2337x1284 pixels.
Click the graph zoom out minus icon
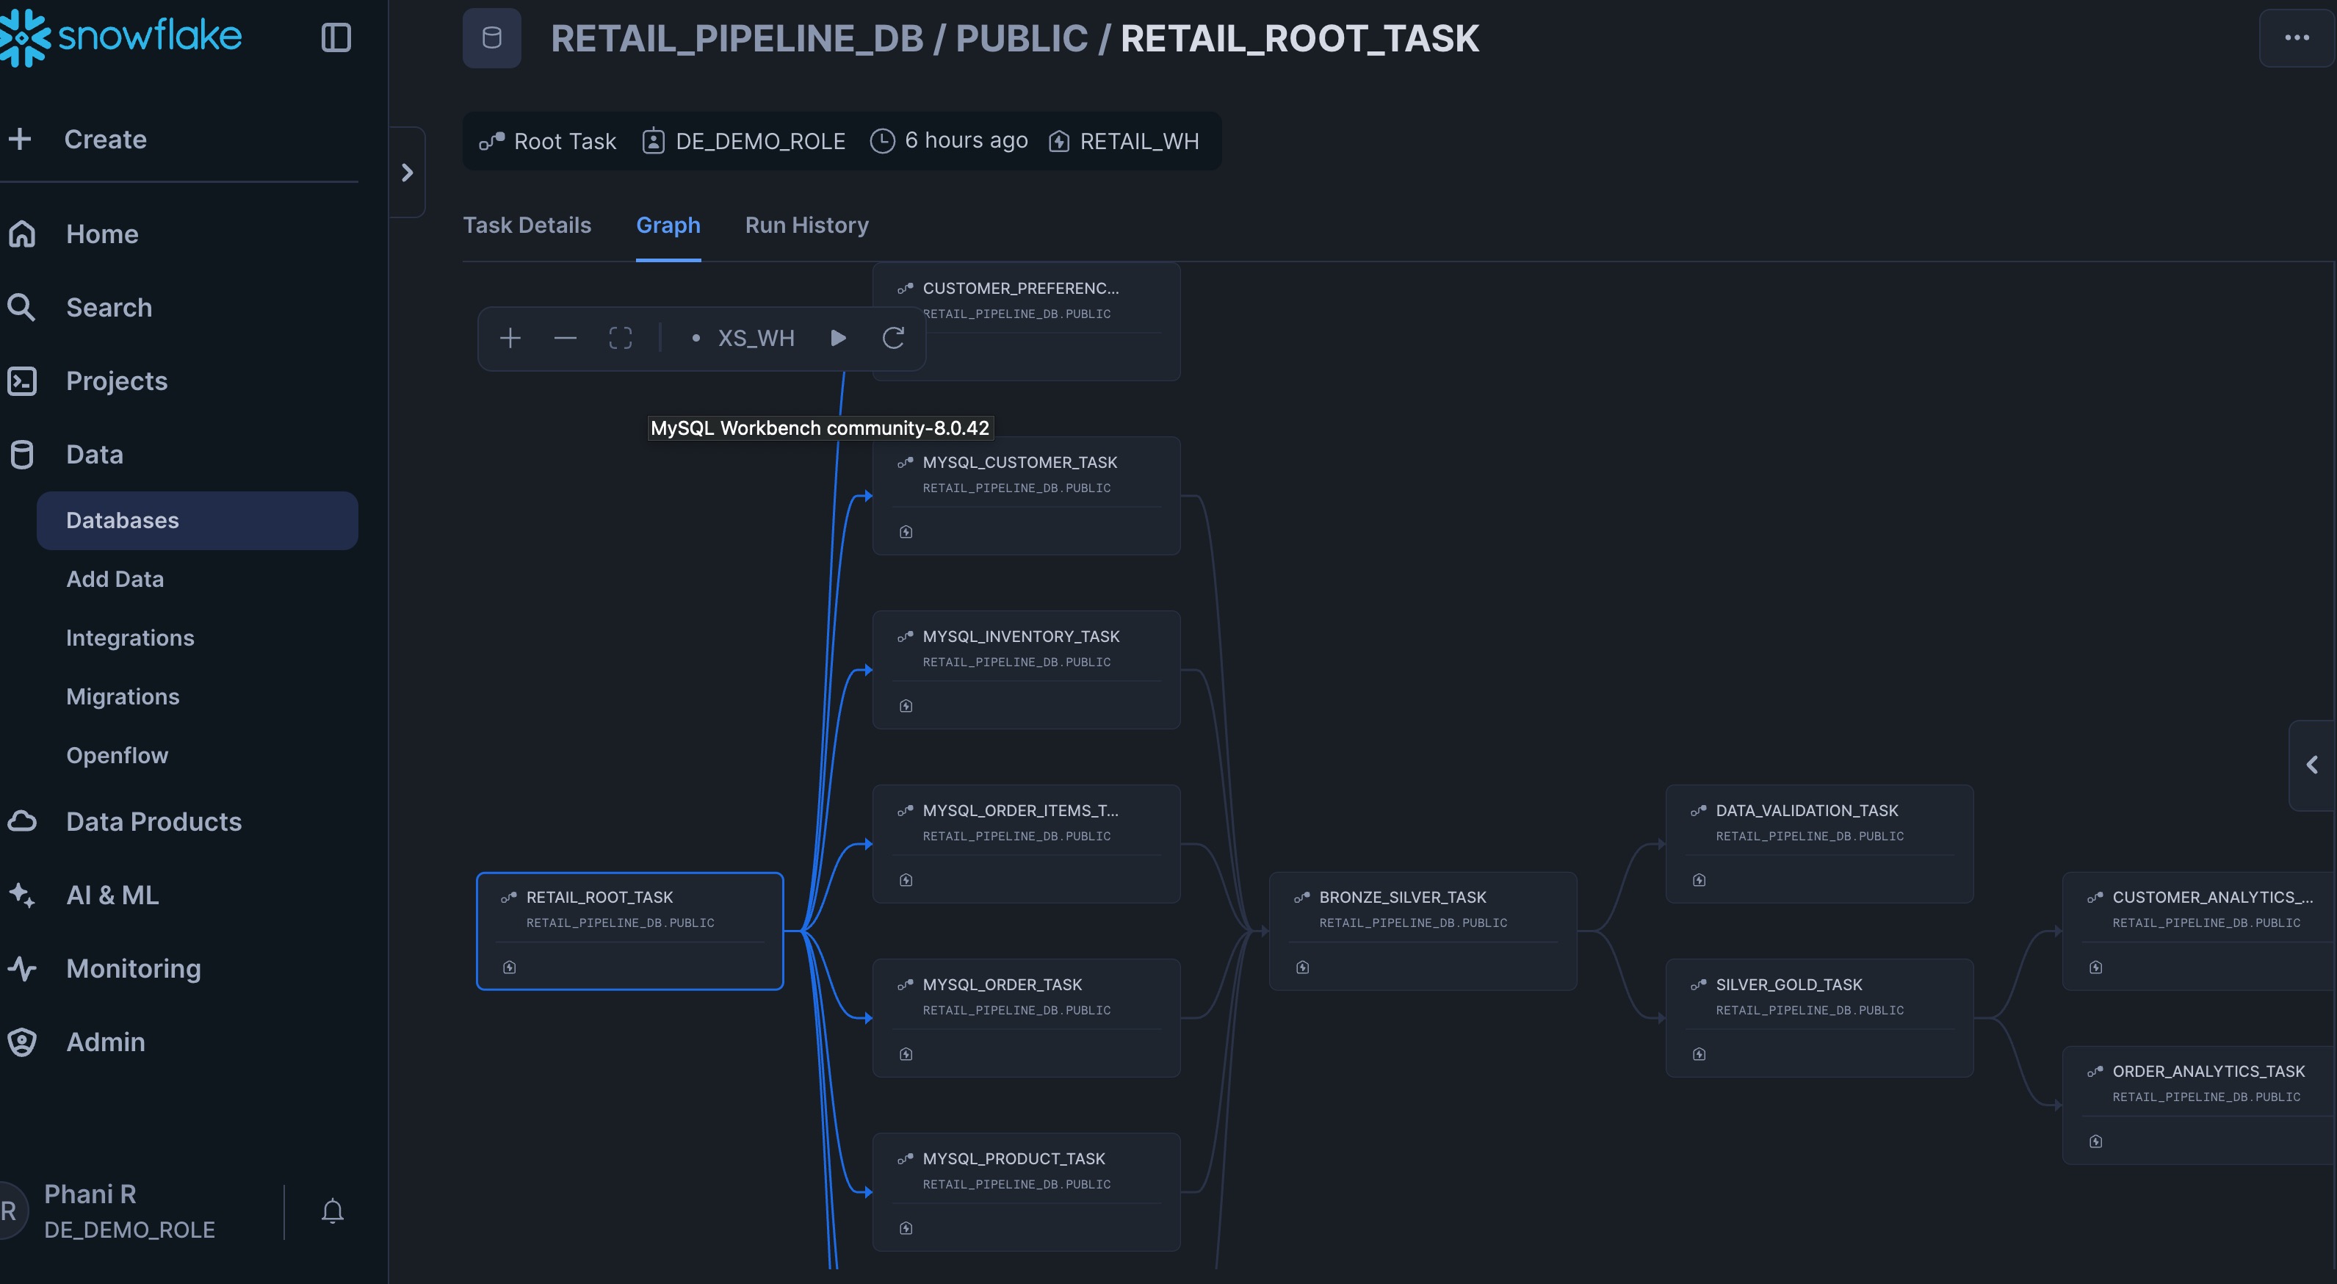(x=566, y=339)
